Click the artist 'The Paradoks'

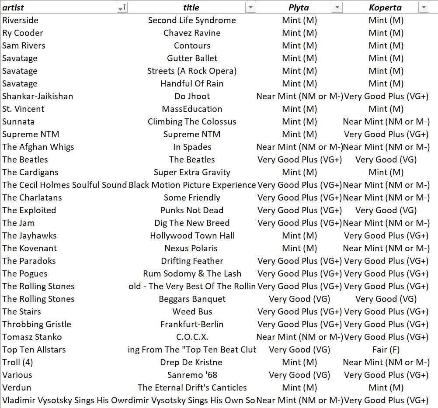[x=29, y=261]
